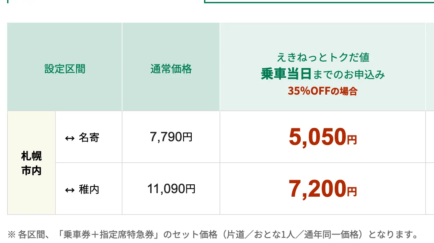Click the 円 symbol after 7,200
Screen dimensions: 434x243
click(352, 192)
